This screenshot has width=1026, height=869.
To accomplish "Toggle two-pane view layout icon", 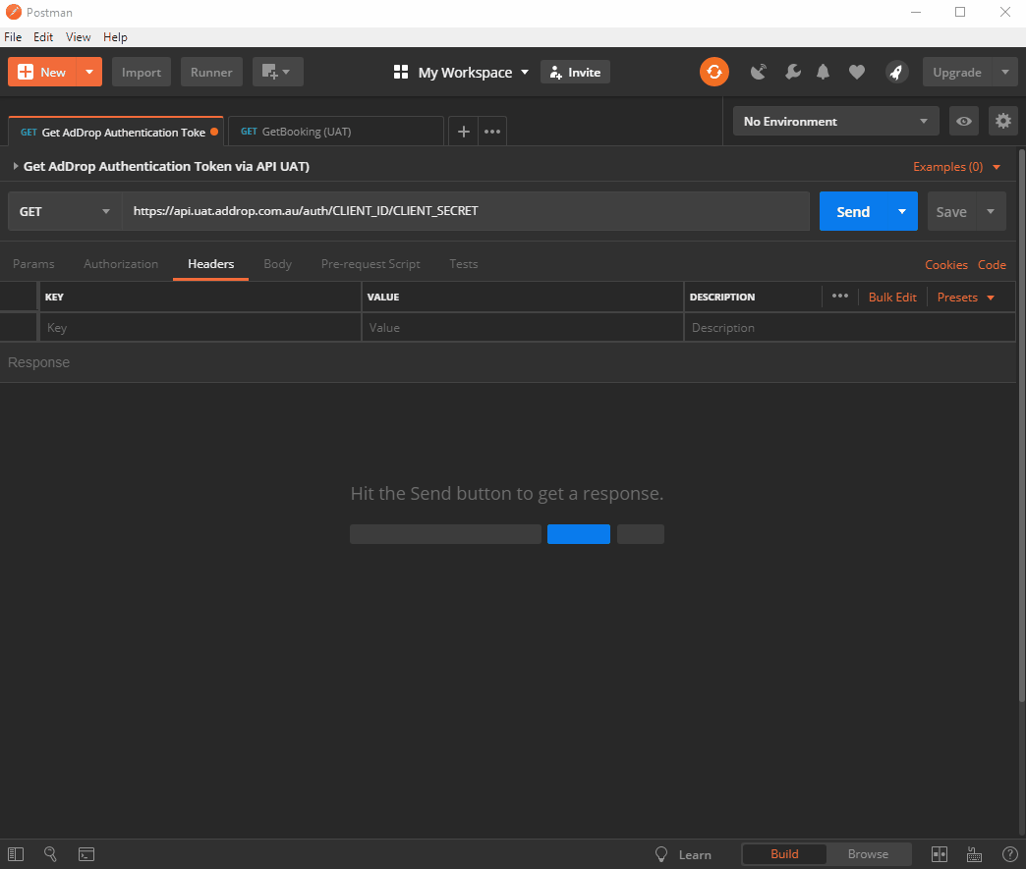I will (939, 854).
